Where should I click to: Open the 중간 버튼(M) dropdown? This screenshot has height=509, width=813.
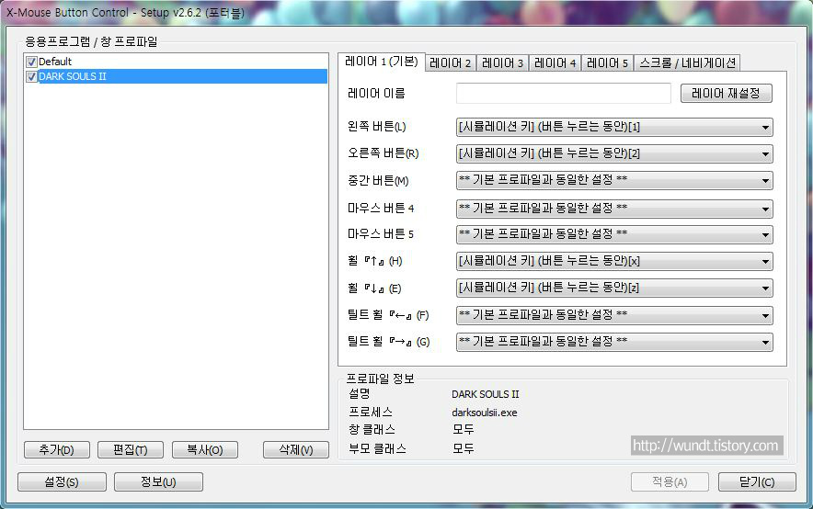click(x=614, y=180)
